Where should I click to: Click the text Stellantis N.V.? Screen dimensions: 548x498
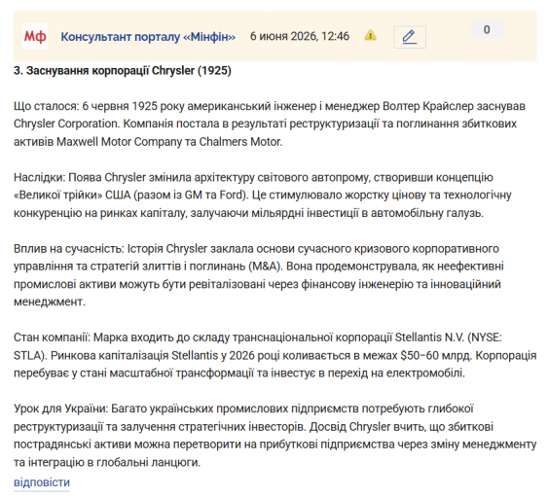click(x=429, y=338)
